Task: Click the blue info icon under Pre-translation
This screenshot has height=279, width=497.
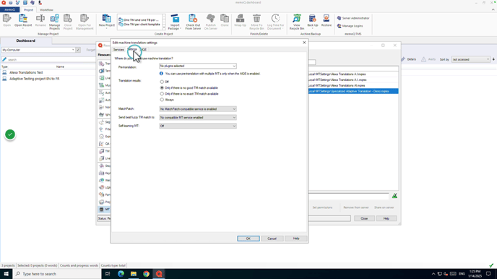Action: point(161,74)
